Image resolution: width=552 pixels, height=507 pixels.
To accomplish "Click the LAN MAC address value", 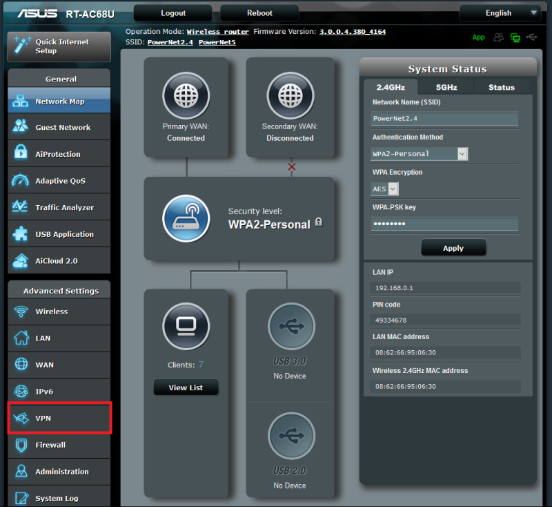I will (406, 352).
